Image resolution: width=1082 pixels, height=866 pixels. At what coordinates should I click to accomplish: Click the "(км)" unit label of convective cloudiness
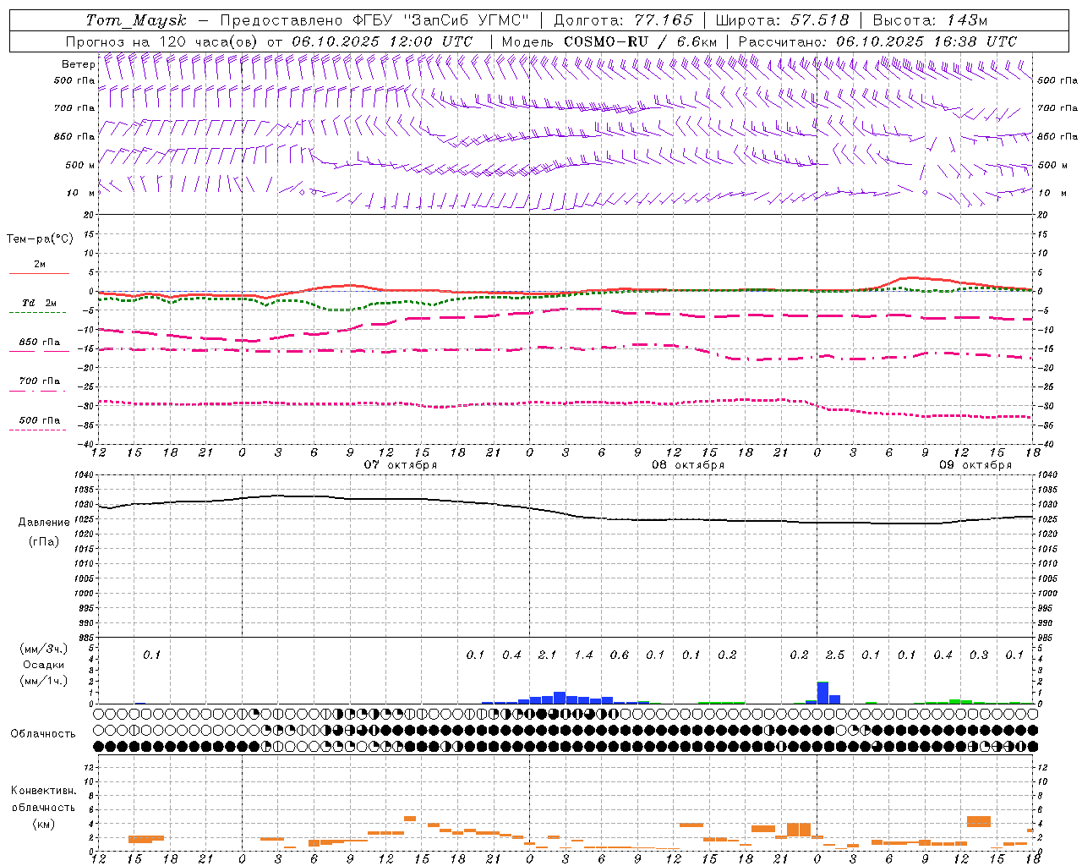click(44, 824)
